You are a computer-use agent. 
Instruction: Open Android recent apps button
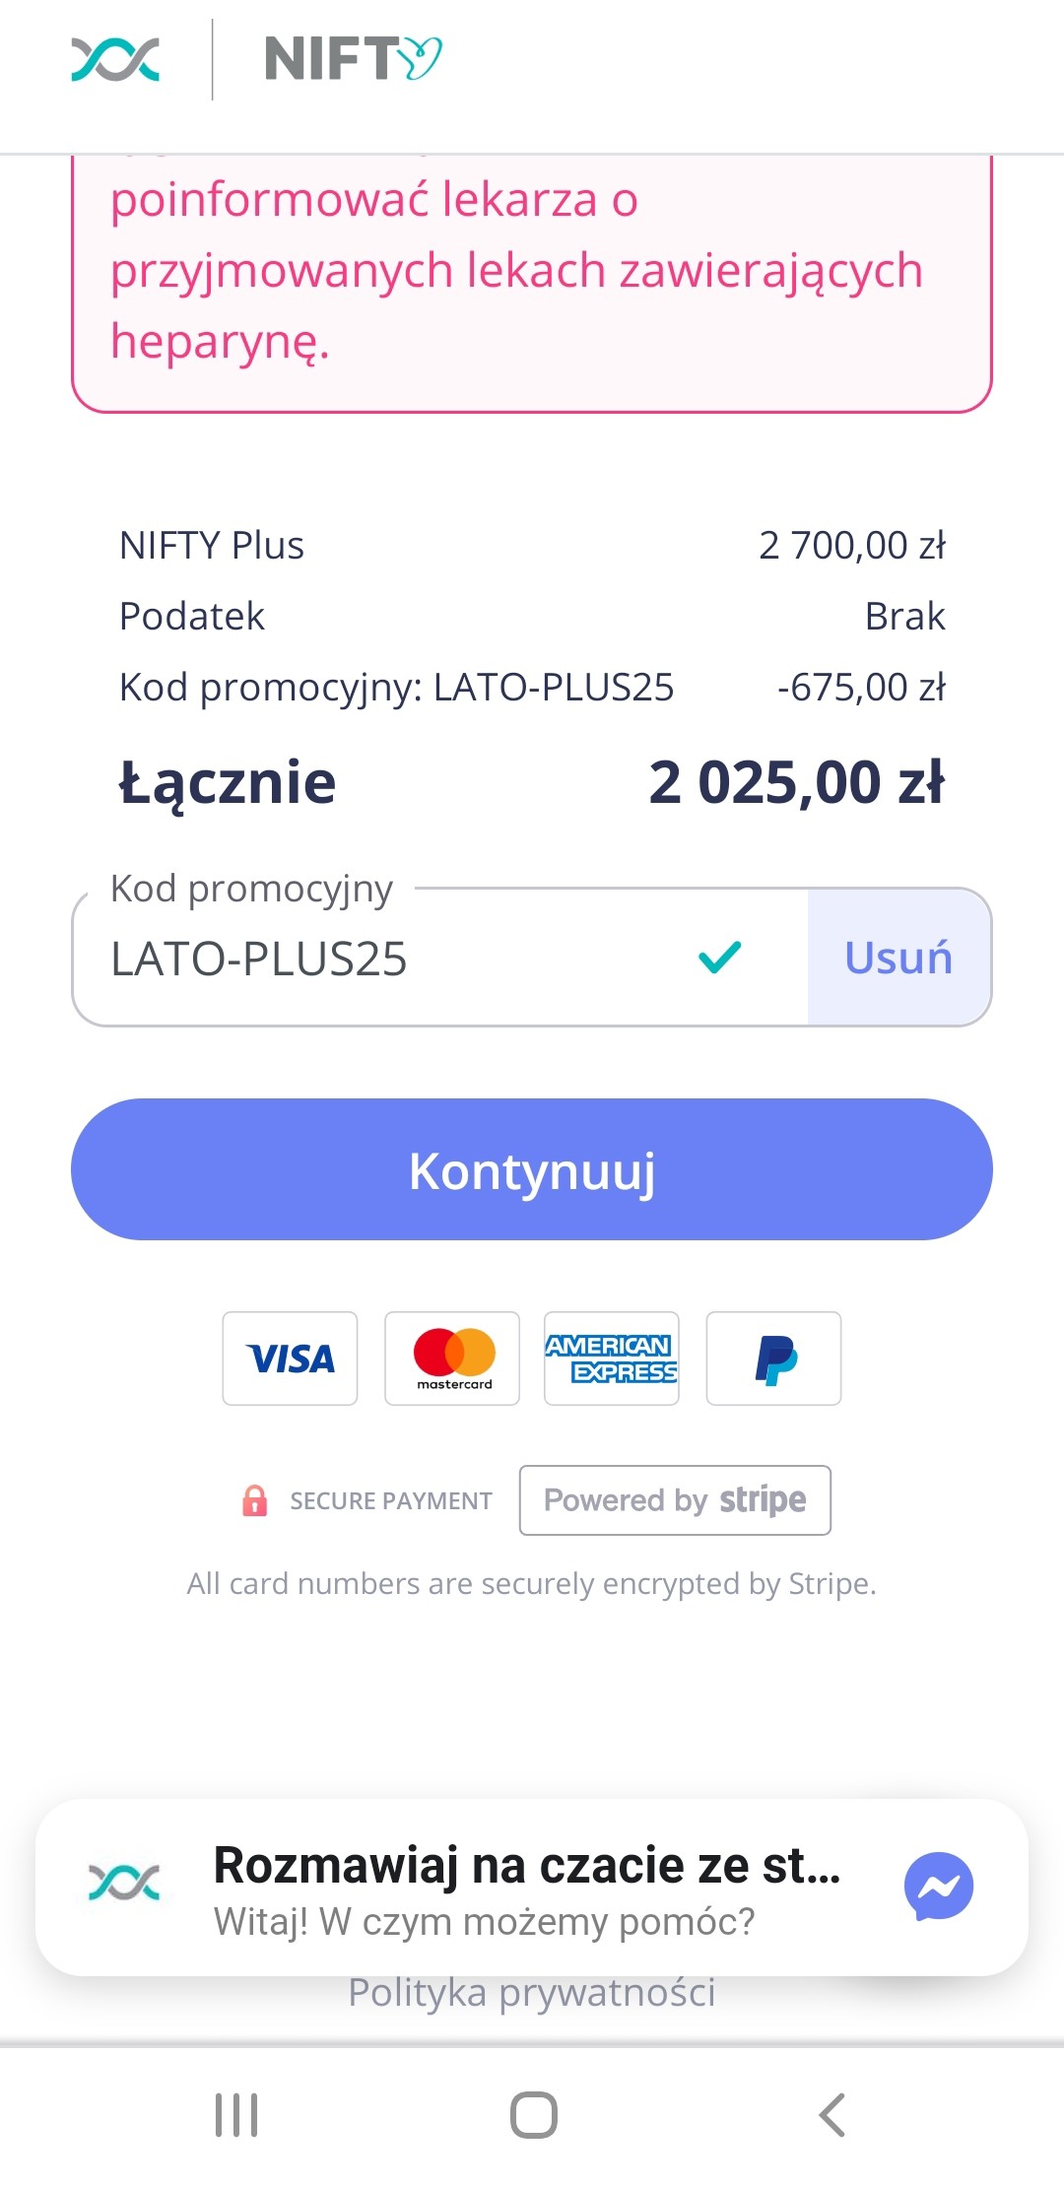pyautogui.click(x=236, y=2114)
